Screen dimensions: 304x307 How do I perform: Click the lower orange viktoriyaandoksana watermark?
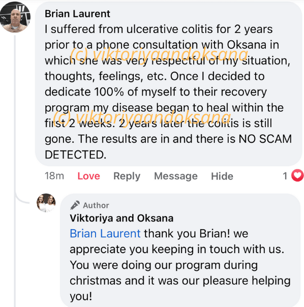click(x=142, y=117)
